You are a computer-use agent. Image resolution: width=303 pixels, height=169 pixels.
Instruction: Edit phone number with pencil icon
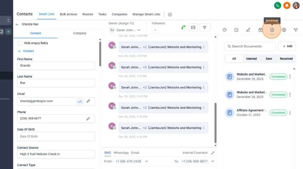88,119
